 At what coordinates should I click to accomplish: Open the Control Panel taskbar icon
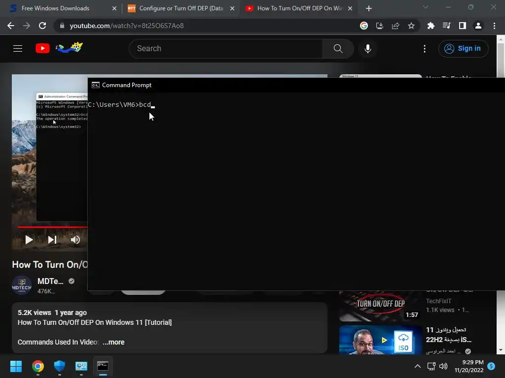(81, 366)
